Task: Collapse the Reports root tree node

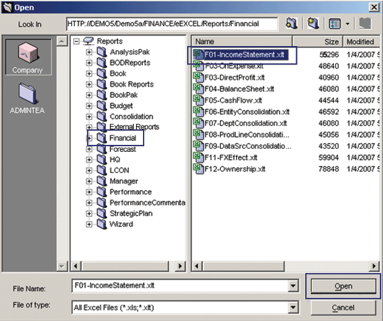Action: (77, 41)
